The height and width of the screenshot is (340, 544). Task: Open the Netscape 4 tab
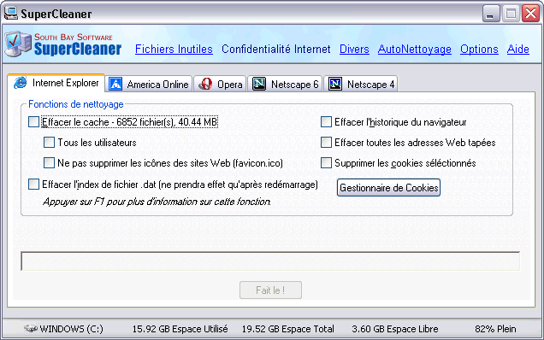point(361,85)
